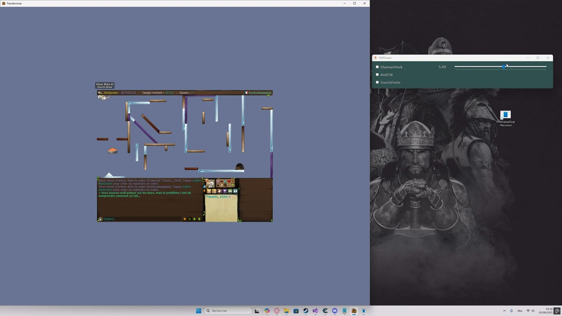Click the mouse avatar portrait in game
The width and height of the screenshot is (562, 316).
[x=210, y=184]
